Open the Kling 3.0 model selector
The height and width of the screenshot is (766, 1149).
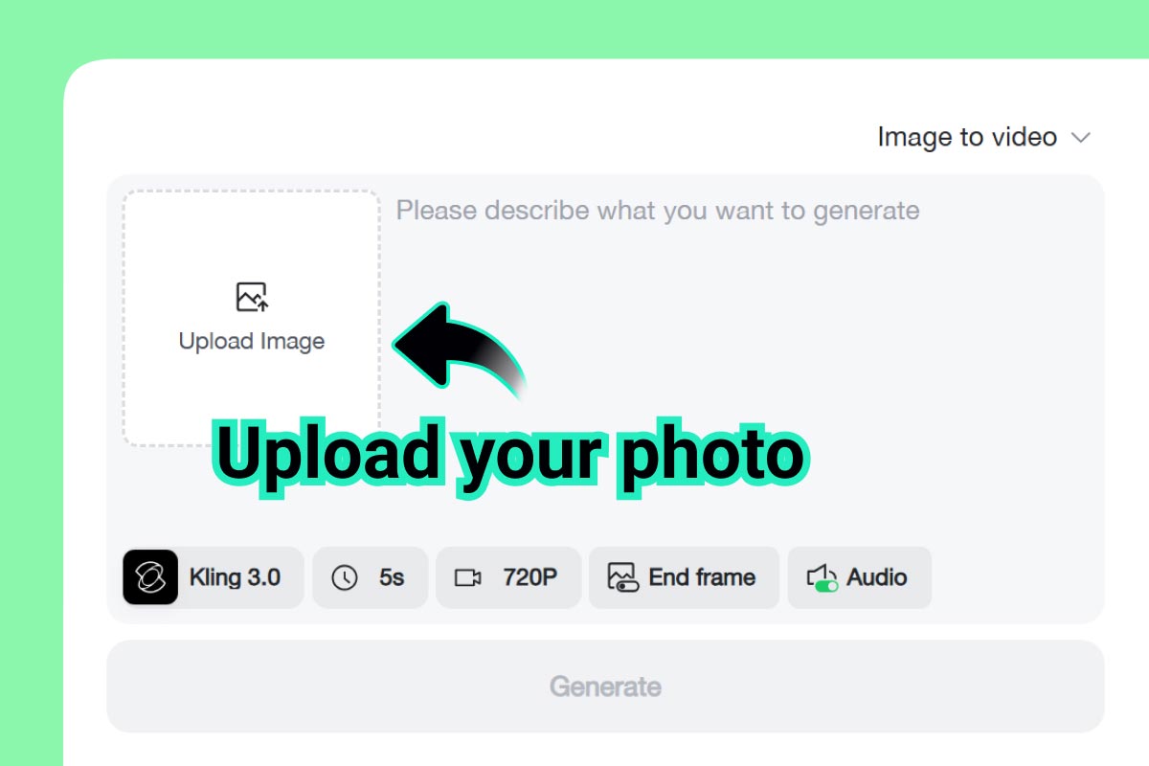coord(213,577)
